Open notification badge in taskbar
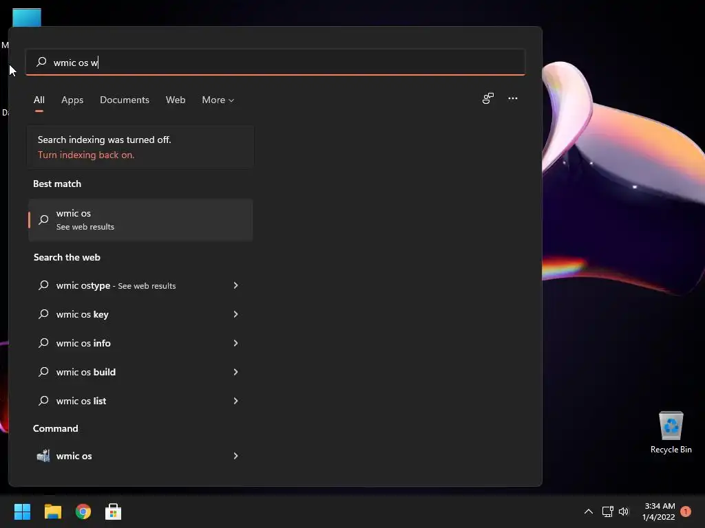 [x=686, y=511]
